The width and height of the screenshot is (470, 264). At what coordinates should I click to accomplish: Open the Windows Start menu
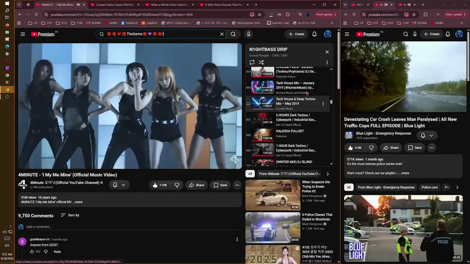click(x=7, y=4)
